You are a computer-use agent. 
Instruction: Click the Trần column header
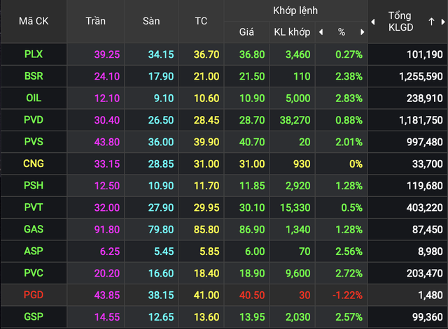(95, 21)
